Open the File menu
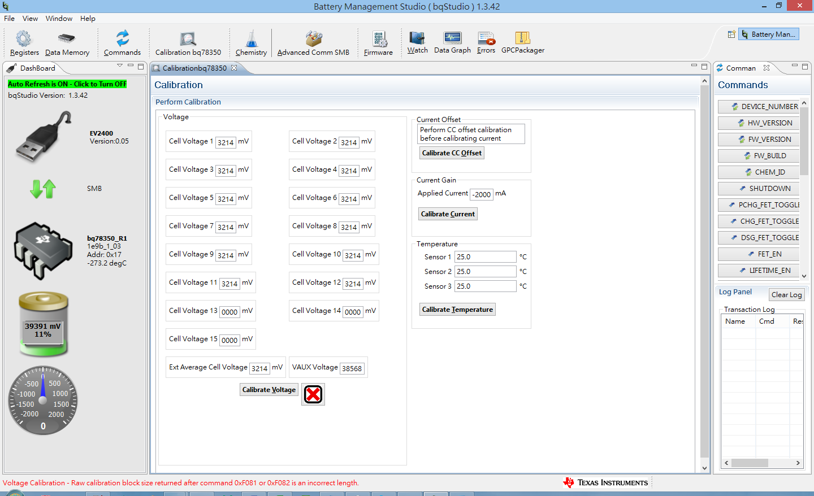The width and height of the screenshot is (814, 496). coord(9,19)
